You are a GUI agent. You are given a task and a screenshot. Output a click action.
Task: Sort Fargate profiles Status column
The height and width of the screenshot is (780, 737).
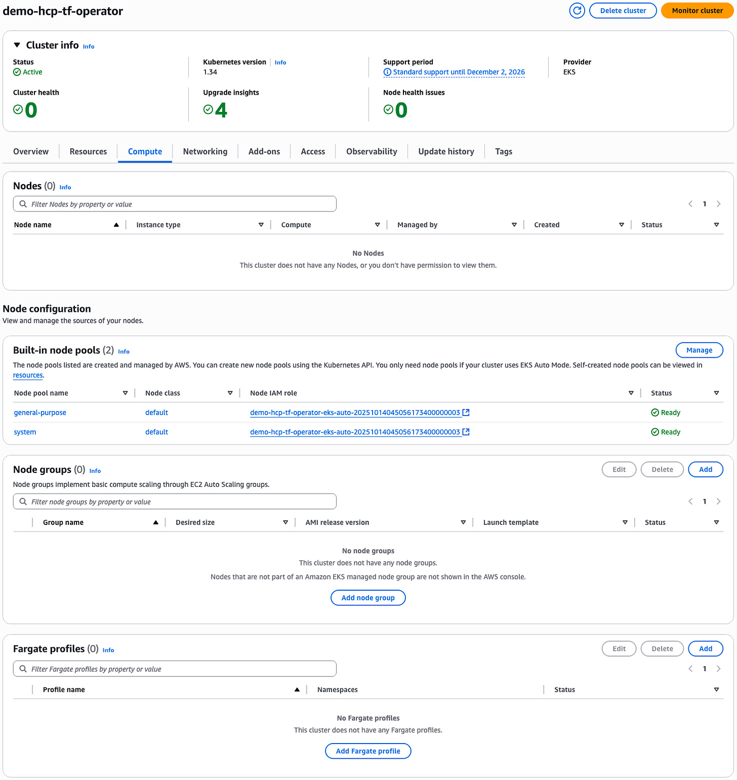(716, 690)
